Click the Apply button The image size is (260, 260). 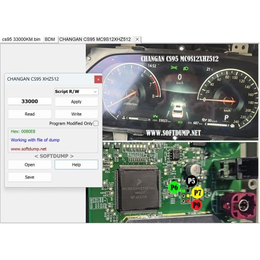click(x=76, y=101)
